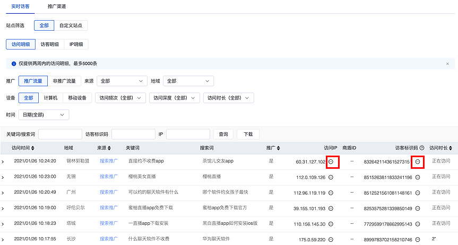Select the 非推广流量 traffic filter
The image size is (458, 245).
pyautogui.click(x=64, y=81)
